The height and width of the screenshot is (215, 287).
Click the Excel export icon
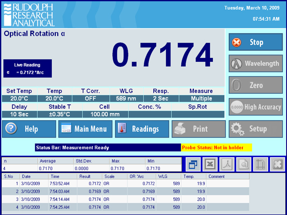click(210, 164)
